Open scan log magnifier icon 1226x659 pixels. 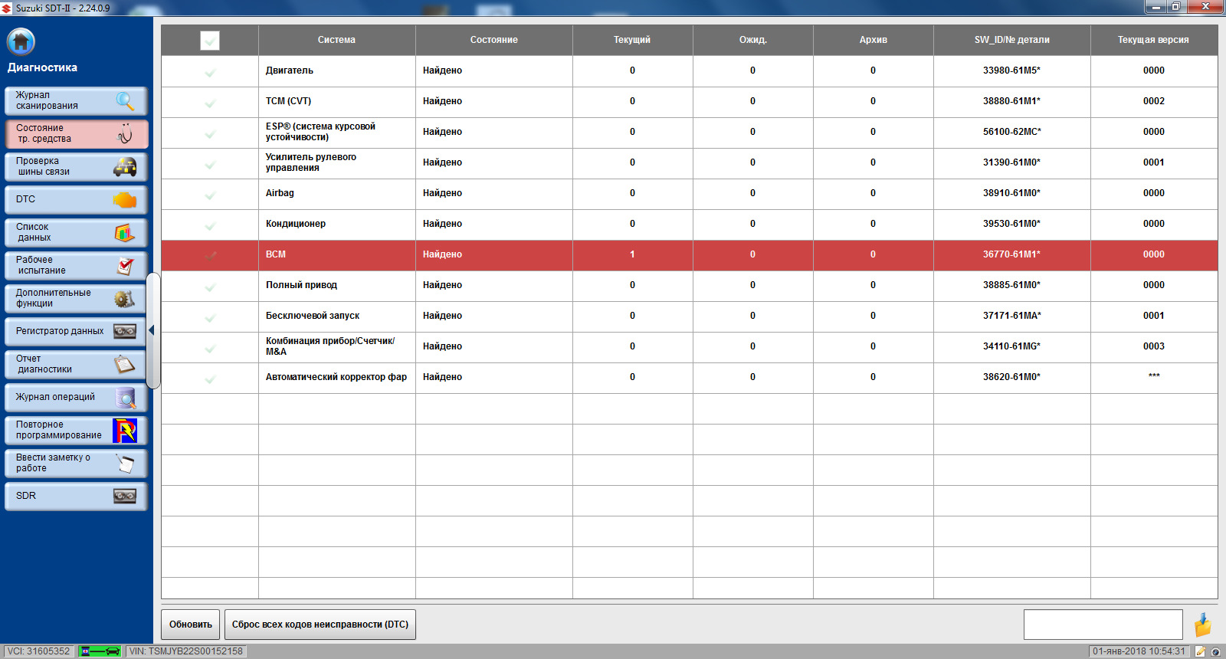tap(125, 100)
